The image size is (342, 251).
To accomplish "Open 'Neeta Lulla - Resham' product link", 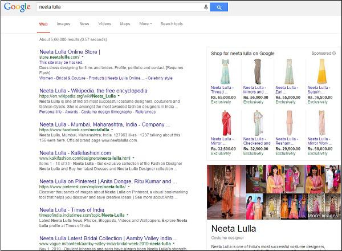I will [287, 141].
